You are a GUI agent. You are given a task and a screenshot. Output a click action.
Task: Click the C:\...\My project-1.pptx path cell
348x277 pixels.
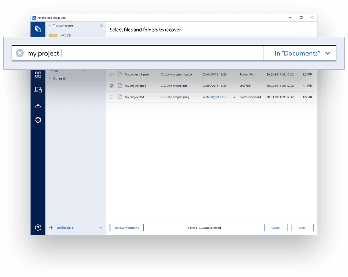[176, 74]
